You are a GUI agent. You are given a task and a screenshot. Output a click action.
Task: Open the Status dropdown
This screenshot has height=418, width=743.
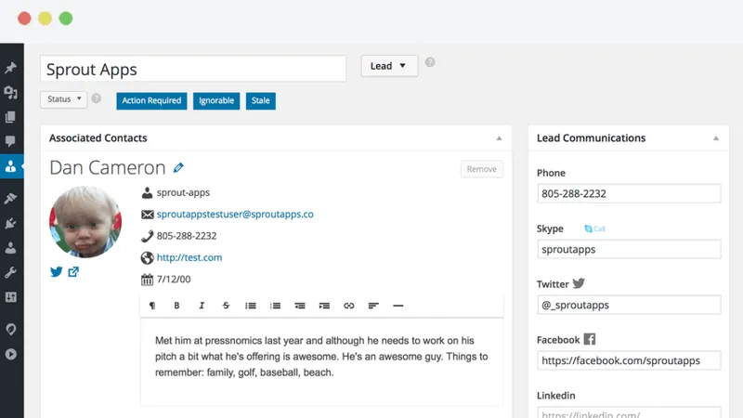[64, 99]
